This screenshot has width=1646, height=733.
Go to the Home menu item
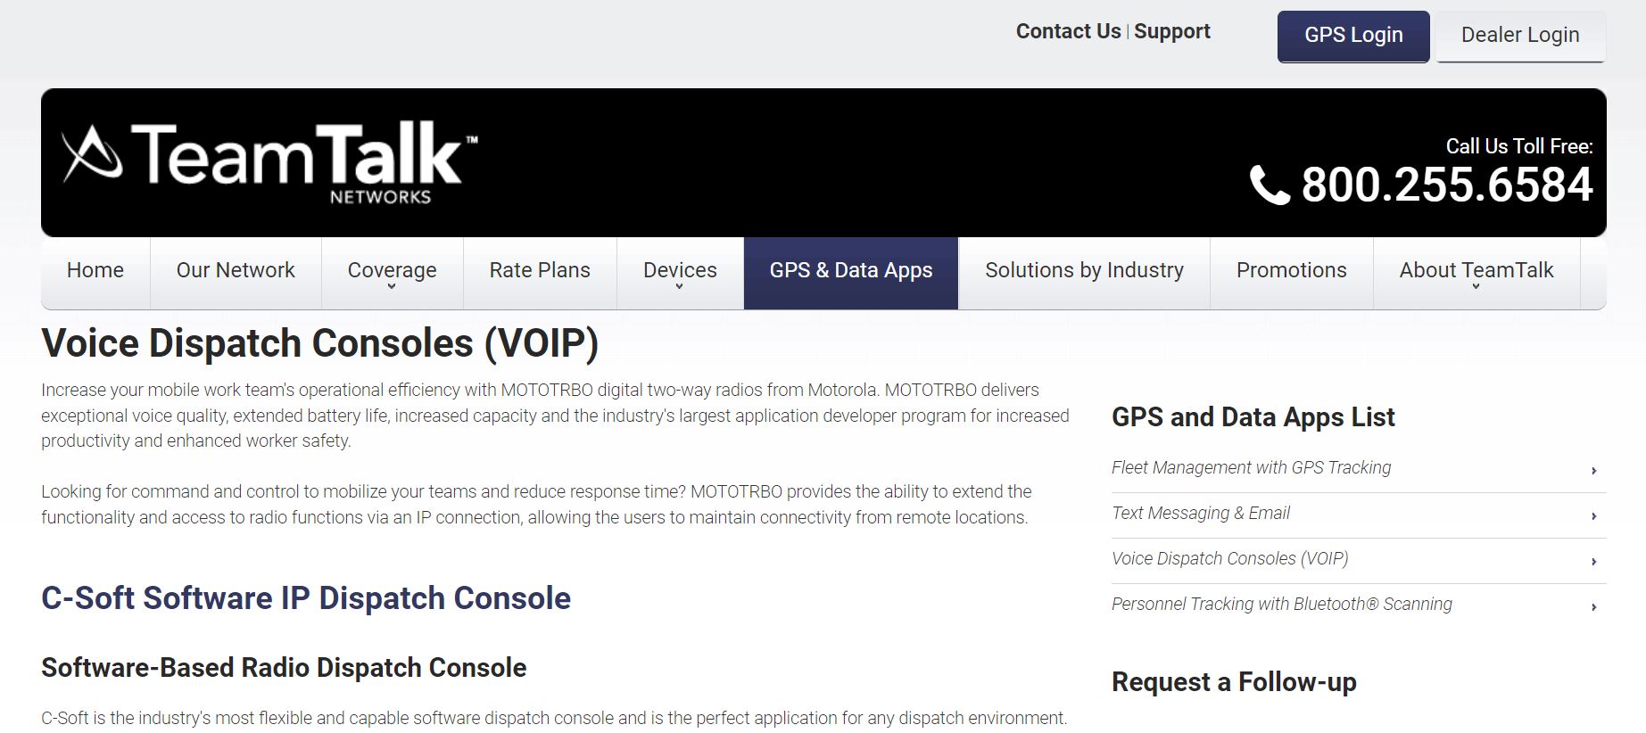(95, 271)
